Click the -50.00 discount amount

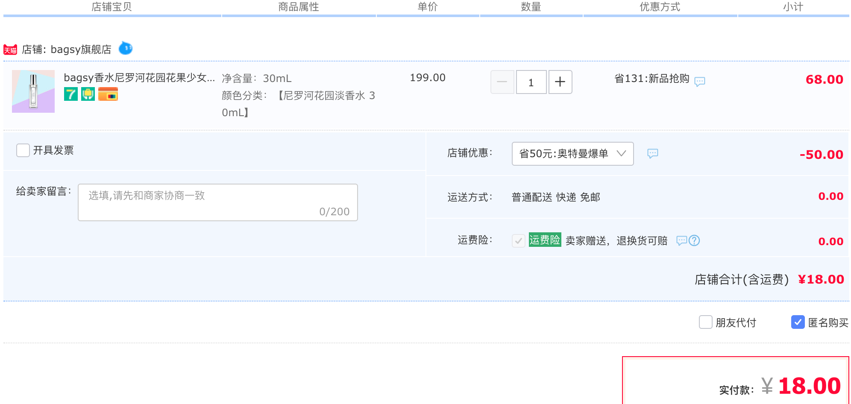(822, 155)
